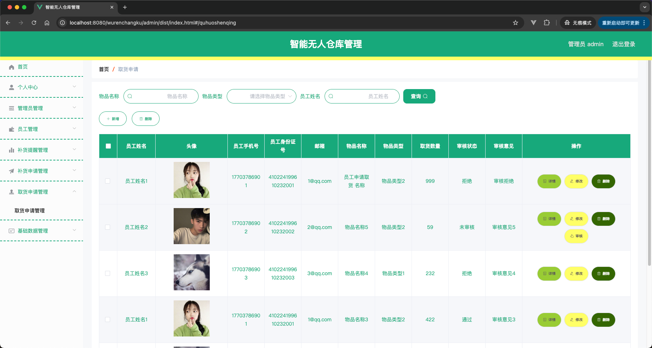652x348 pixels.
Task: Open the 物品类型 select dropdown
Action: click(x=261, y=96)
